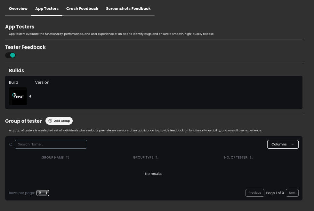Viewport: 314px width, 211px height.
Task: Go to the Screenshots Feedback tab
Action: [x=128, y=9]
